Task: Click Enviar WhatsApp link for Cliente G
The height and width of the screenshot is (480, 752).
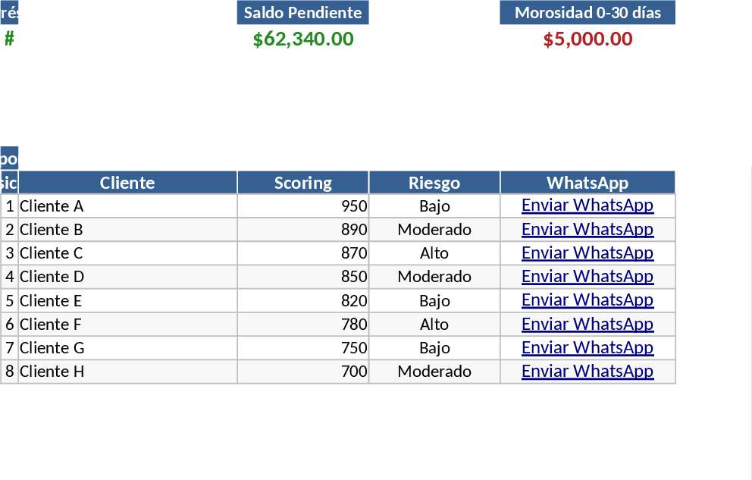Action: pos(587,347)
